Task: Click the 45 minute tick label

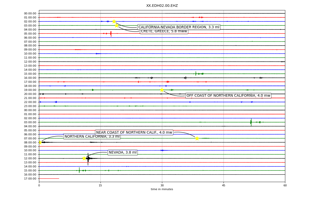Action: click(x=224, y=186)
